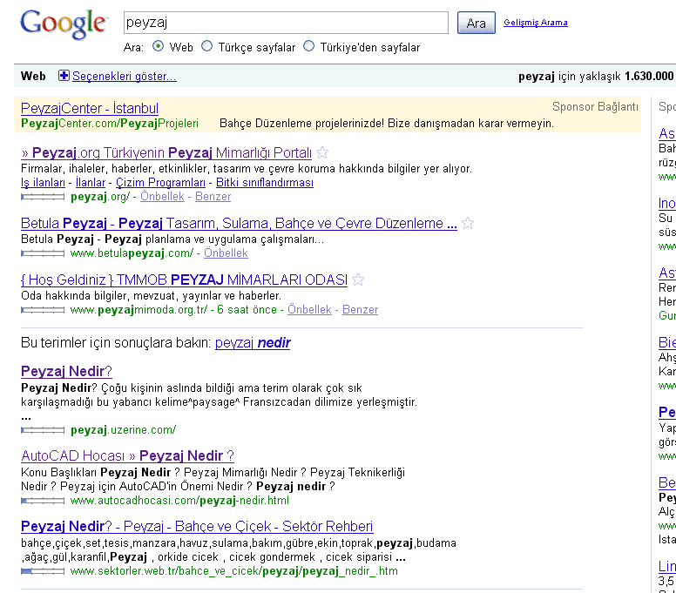Viewport: 676px width, 593px height.
Task: Click the plus icon beside Seçenekleri göster
Action: [64, 77]
